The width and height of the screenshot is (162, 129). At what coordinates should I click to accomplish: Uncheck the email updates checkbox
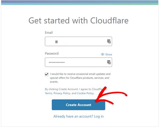[47, 74]
